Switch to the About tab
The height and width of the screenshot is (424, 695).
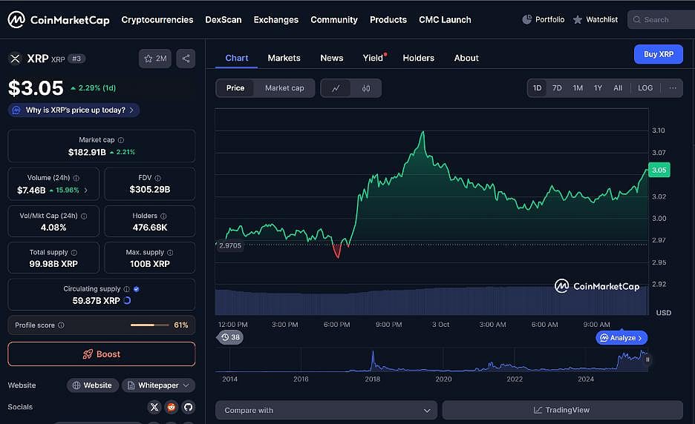466,58
